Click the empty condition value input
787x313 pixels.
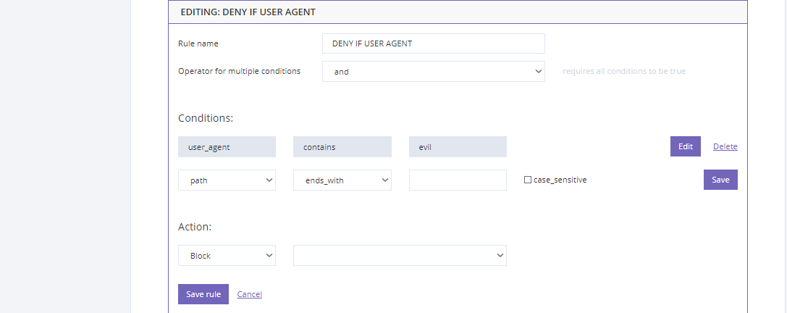(x=458, y=180)
